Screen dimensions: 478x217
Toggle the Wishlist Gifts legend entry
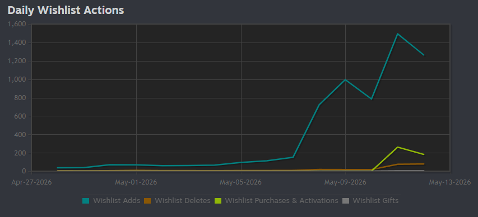point(370,201)
